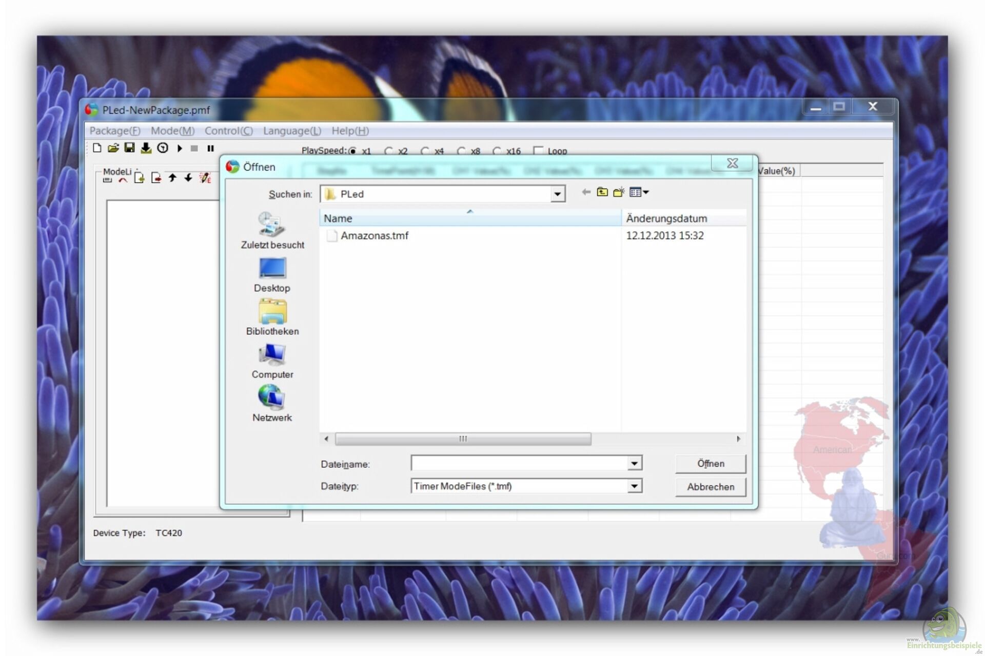Open the Mode(M) menu

tap(172, 131)
